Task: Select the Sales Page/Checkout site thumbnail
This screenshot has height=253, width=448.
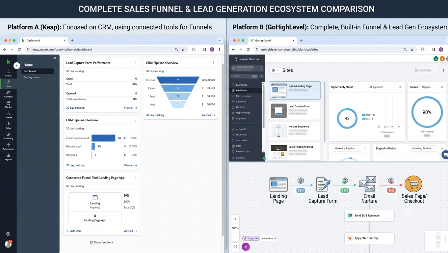Action: click(278, 152)
